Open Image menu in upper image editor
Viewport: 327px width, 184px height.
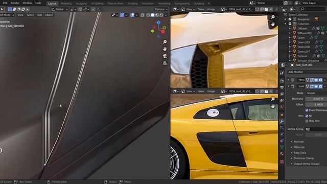pos(211,9)
